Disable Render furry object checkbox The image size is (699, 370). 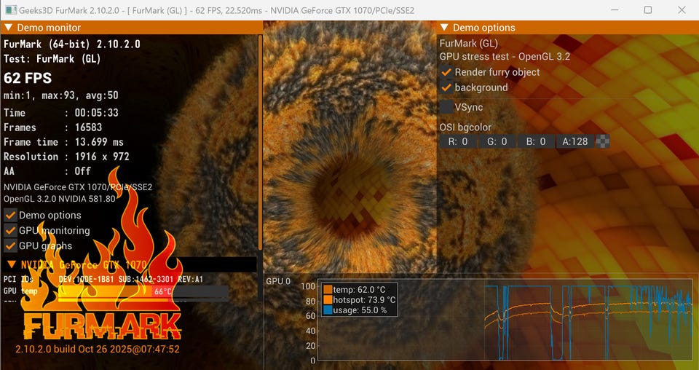446,72
